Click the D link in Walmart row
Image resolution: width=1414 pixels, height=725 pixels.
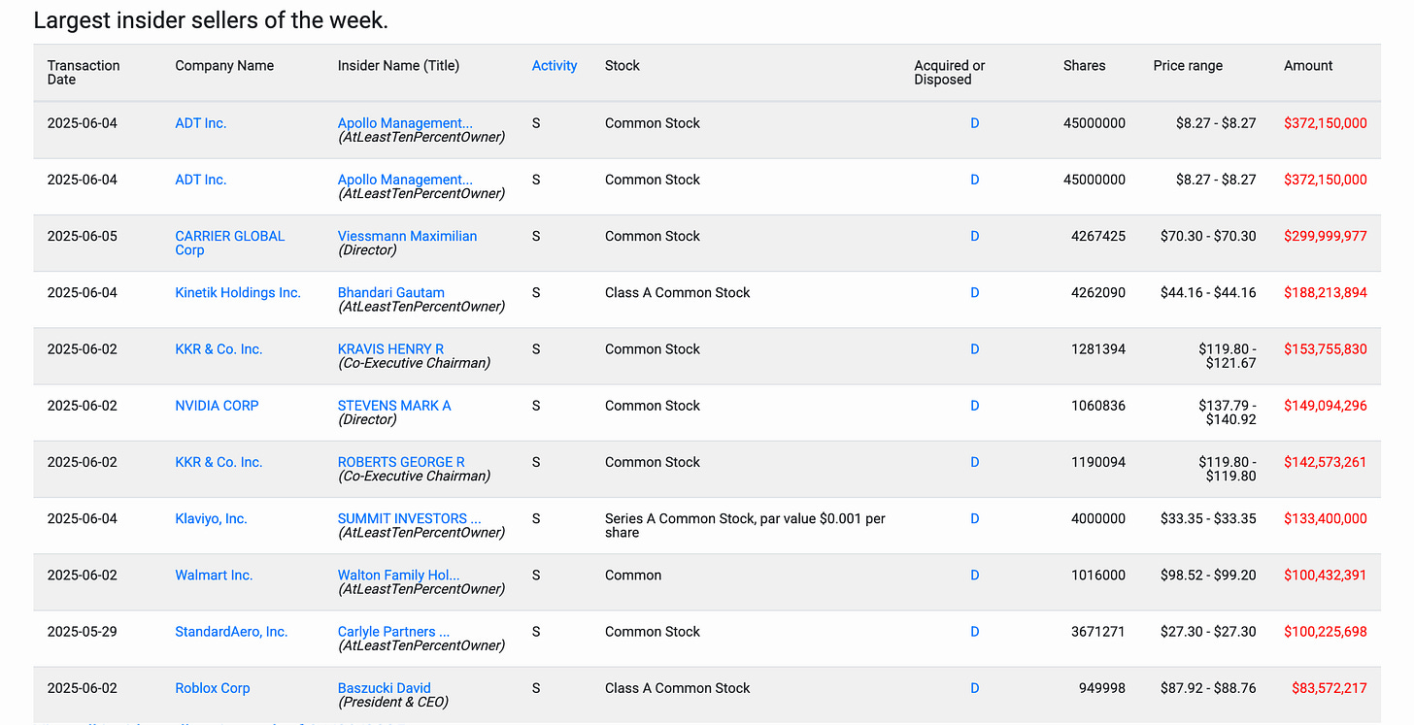(x=974, y=575)
